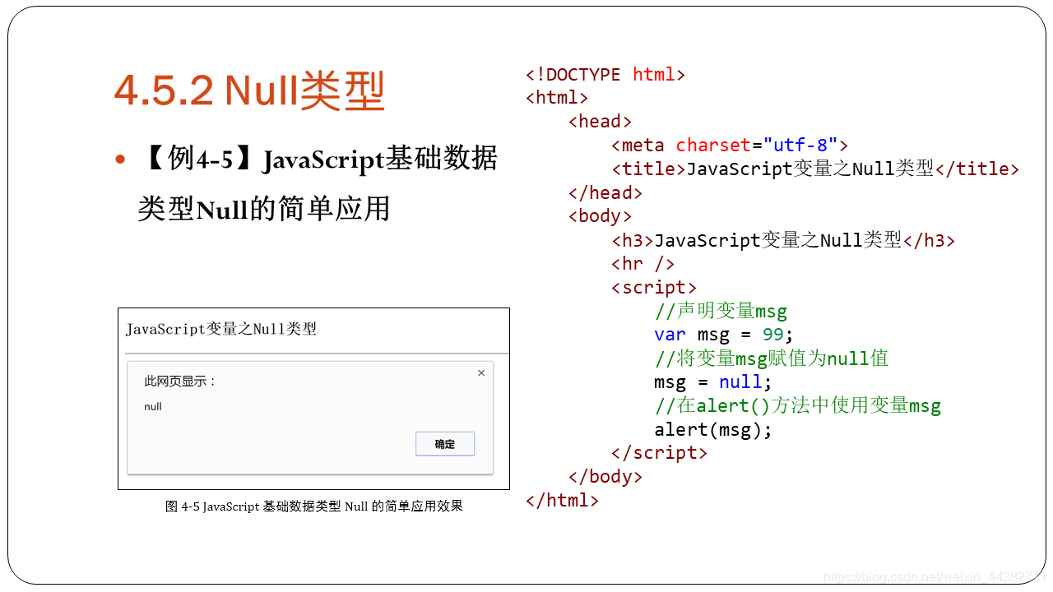The width and height of the screenshot is (1053, 592).
Task: Click the <title> tag code line
Action: point(815,169)
